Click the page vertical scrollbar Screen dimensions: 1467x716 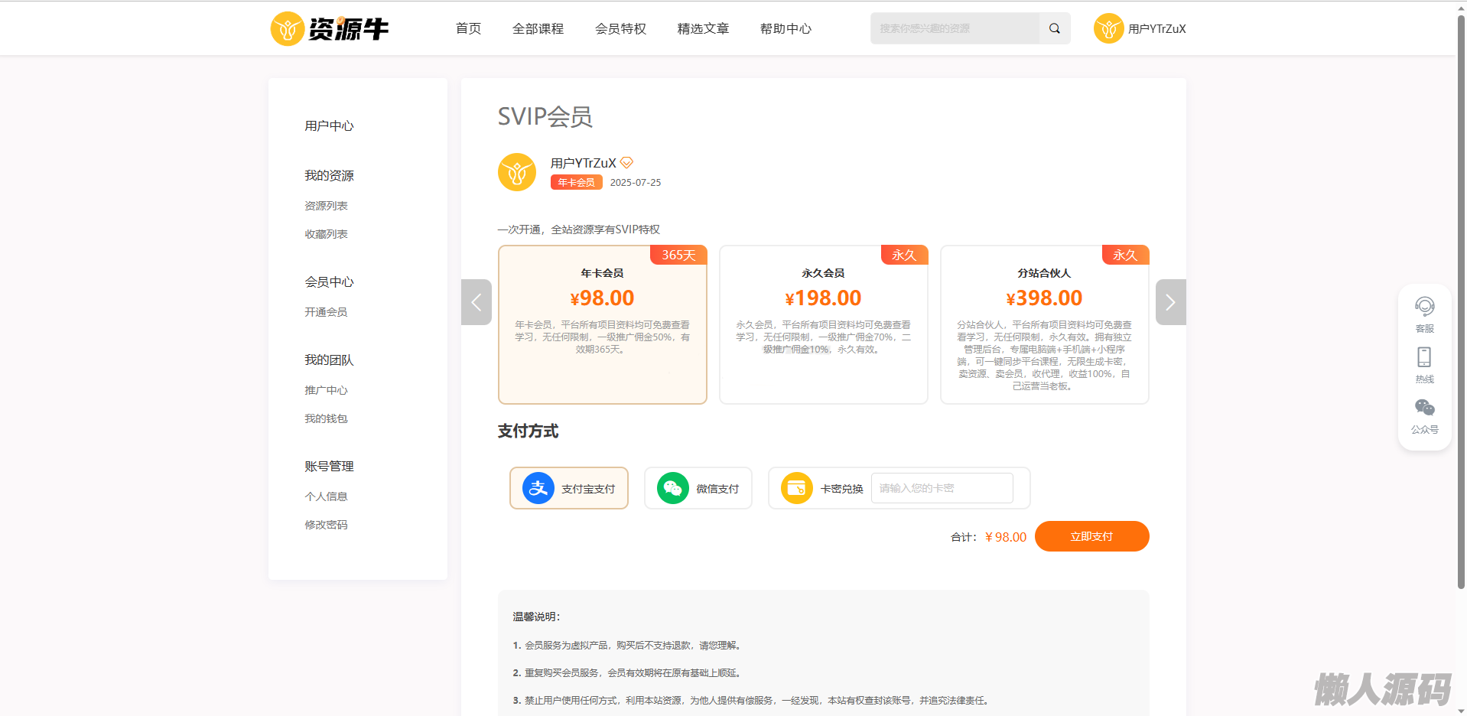[x=1461, y=306]
